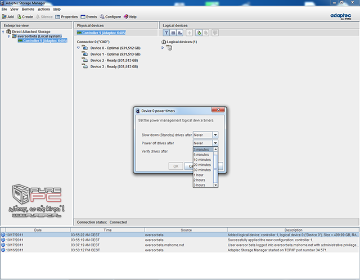The width and height of the screenshot is (360, 280).
Task: Click the scroll-down arrow in the timer list
Action: 215,184
